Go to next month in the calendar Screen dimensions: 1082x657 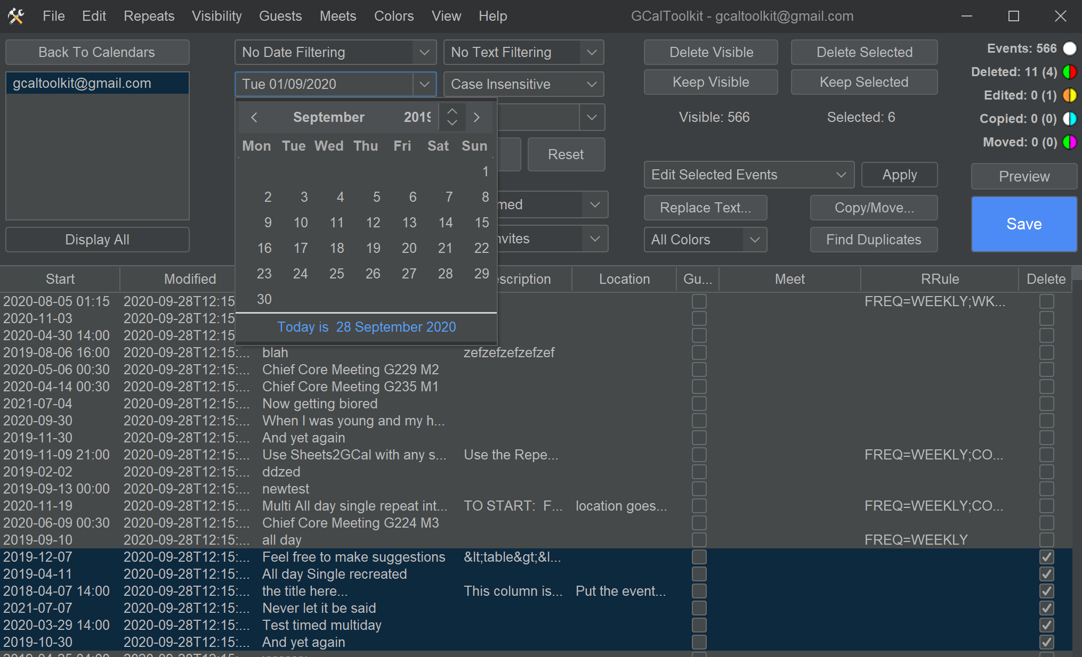(x=477, y=117)
